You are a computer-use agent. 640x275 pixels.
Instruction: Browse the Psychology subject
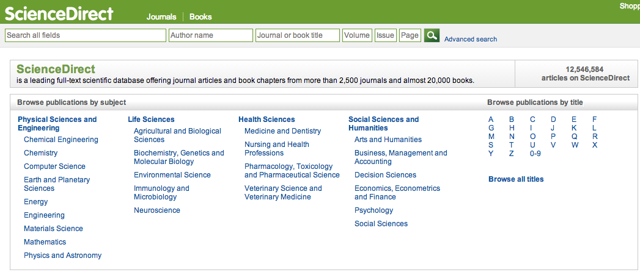click(373, 210)
